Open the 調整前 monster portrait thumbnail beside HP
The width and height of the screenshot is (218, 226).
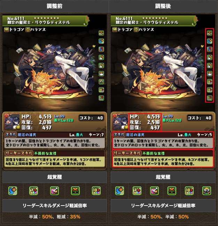12,122
